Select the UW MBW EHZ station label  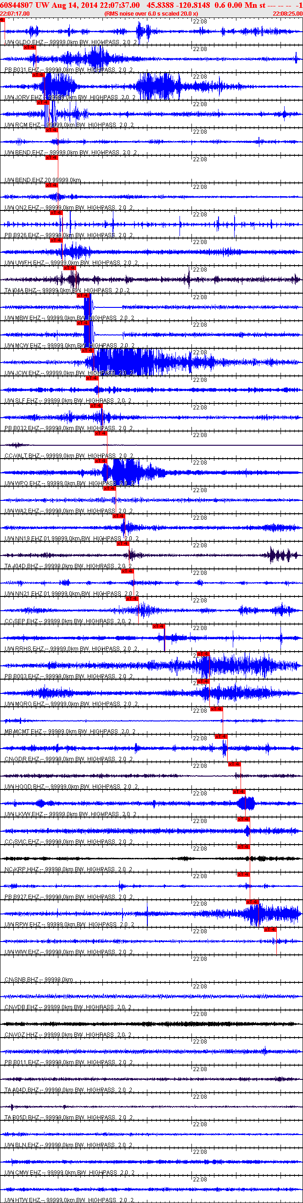click(70, 318)
